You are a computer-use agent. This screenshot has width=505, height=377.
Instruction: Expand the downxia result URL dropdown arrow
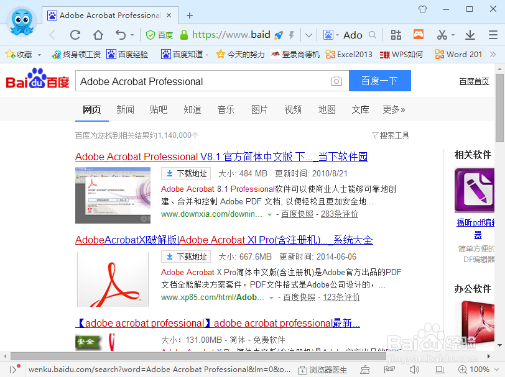tap(269, 214)
